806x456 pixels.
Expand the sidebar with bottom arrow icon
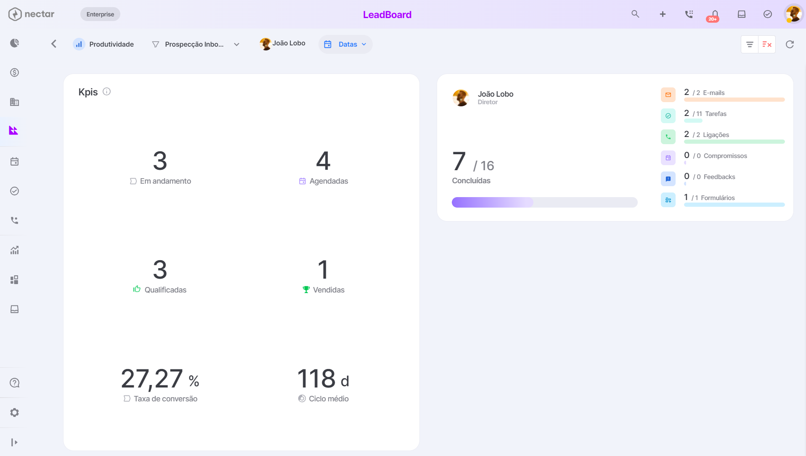point(15,442)
